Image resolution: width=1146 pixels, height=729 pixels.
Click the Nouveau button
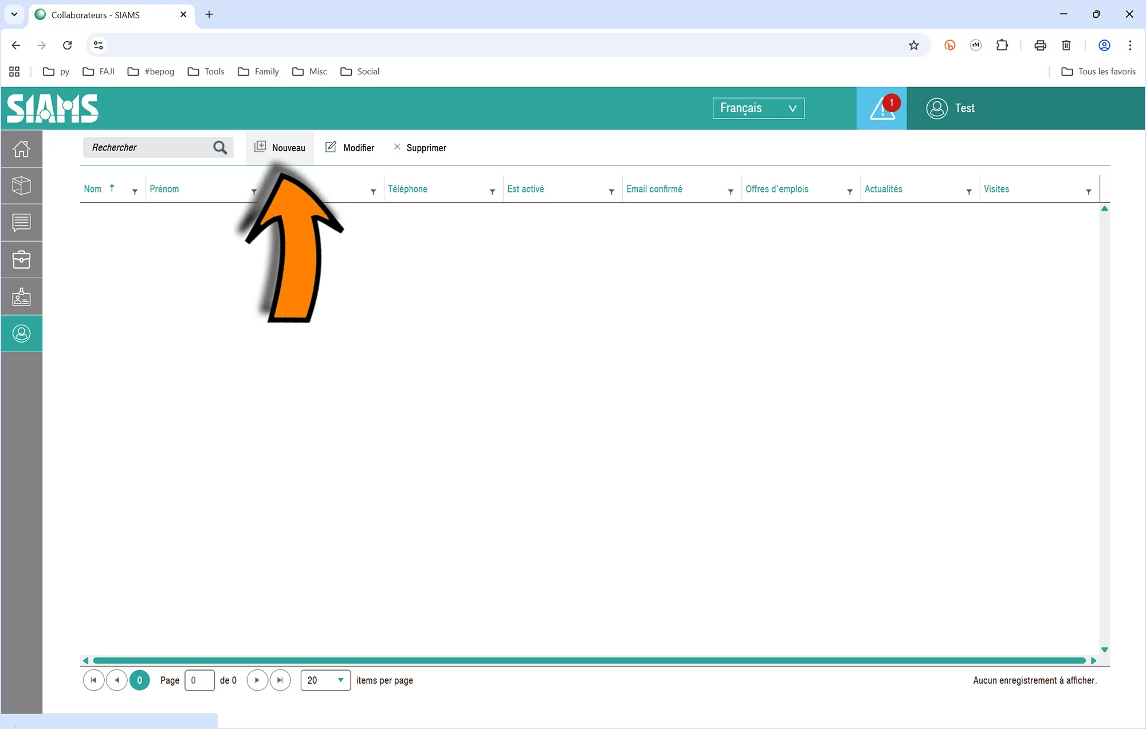point(280,148)
